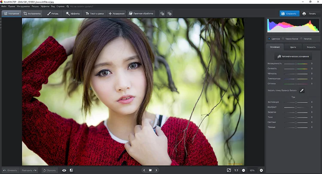Go to the previous photo arrow
Image resolution: width=322 pixels, height=174 pixels.
144,170
